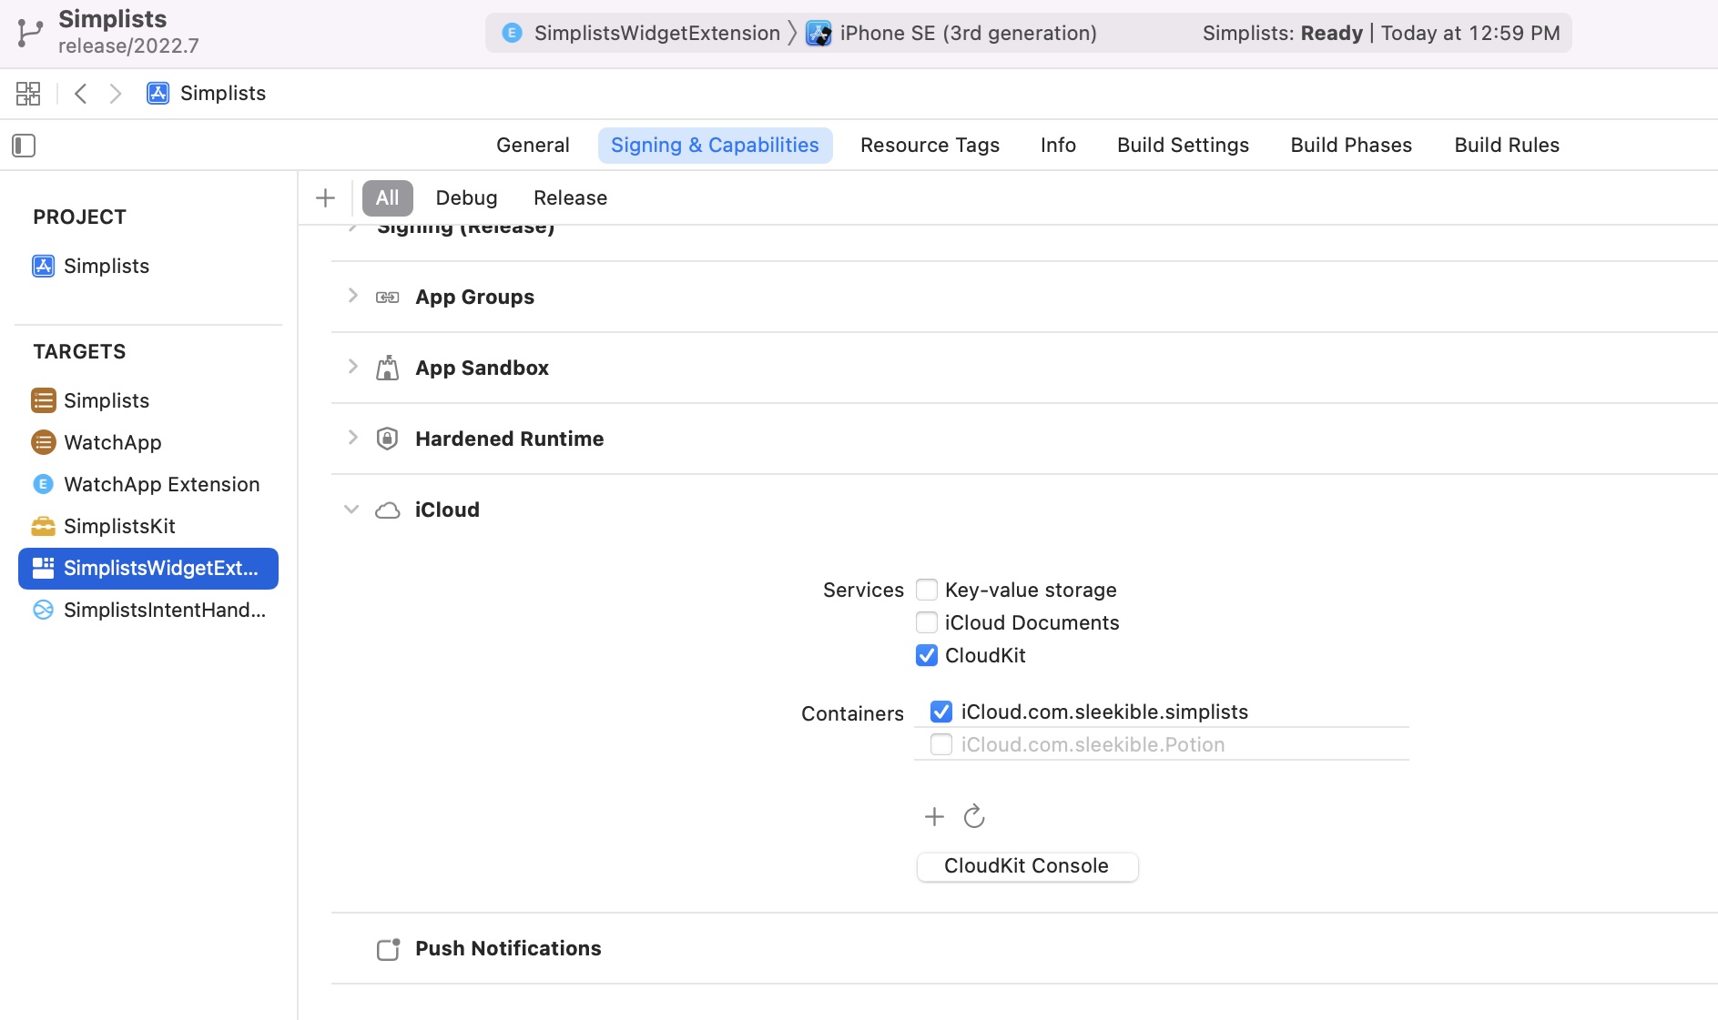Open the Build Phases tab

point(1351,146)
